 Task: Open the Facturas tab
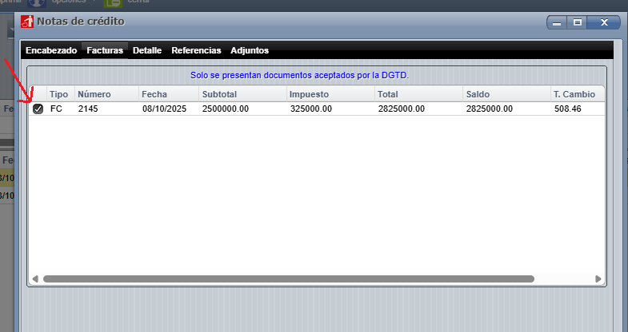[105, 50]
